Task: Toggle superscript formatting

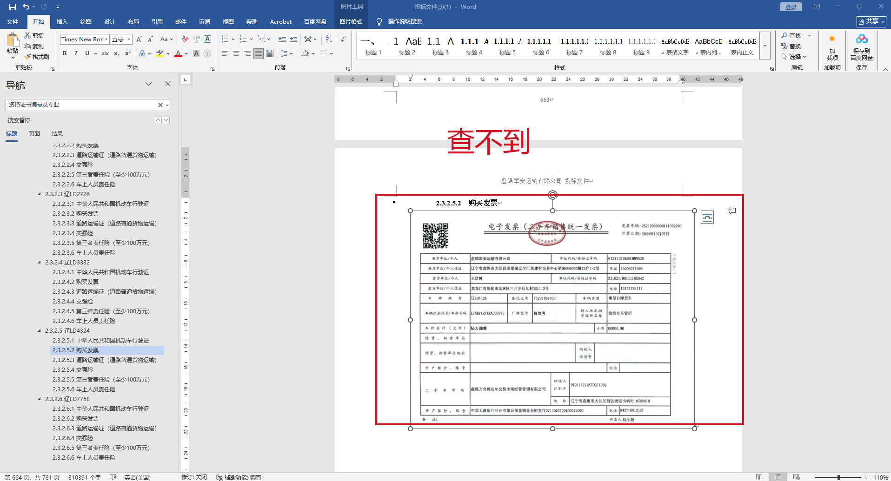Action: point(128,53)
